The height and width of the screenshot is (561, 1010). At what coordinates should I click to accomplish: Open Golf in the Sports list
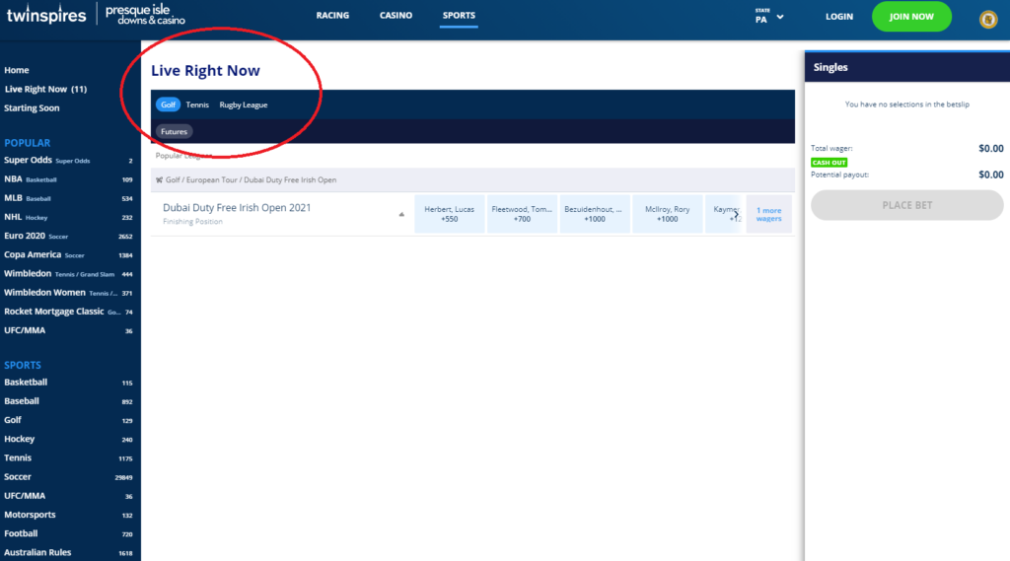point(68,420)
